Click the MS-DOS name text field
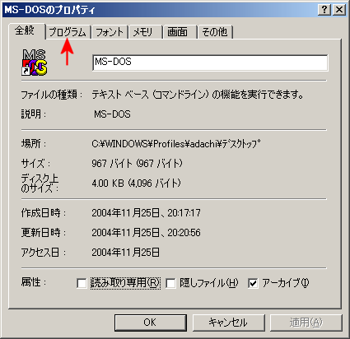The width and height of the screenshot is (350, 339). click(210, 63)
